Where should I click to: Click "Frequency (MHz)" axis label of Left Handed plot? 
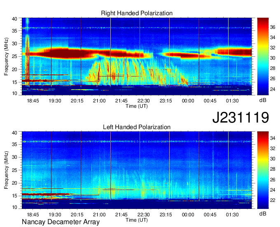pyautogui.click(x=6, y=170)
